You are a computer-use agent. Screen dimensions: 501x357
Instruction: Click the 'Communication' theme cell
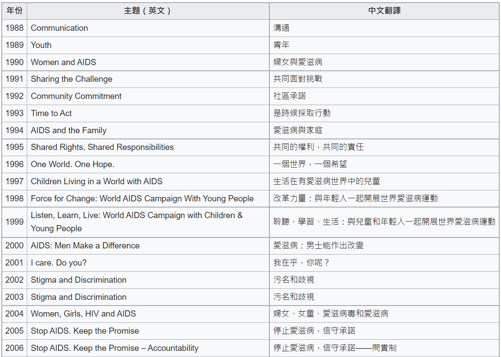59,28
